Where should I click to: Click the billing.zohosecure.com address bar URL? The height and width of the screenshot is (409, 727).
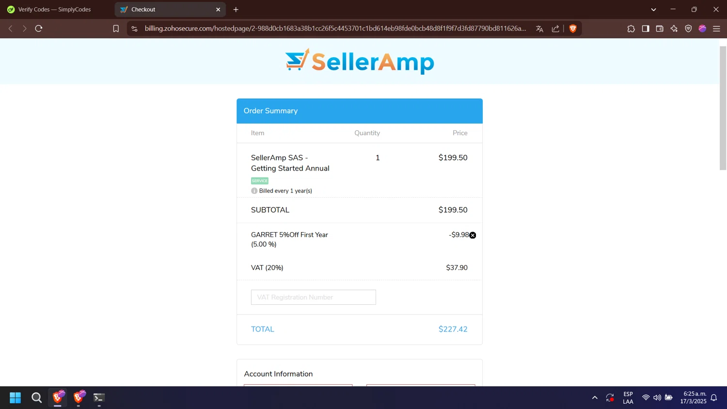pos(335,29)
